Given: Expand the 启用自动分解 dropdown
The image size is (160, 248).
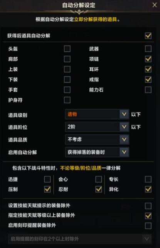Looking at the screenshot, I should pyautogui.click(x=97, y=152).
